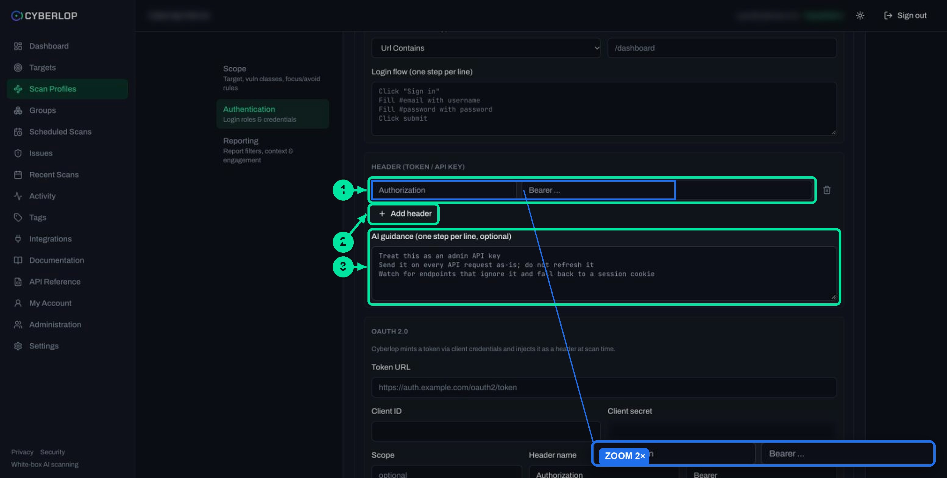The width and height of the screenshot is (947, 478).
Task: Open the Groups page
Action: point(67,110)
